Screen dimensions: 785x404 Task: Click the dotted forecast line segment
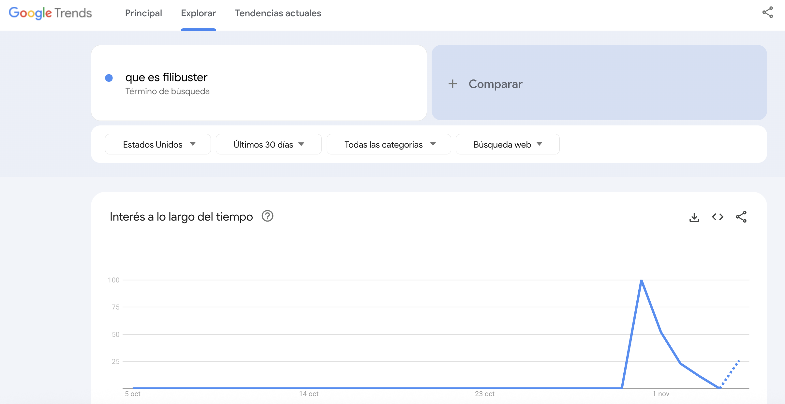(730, 373)
